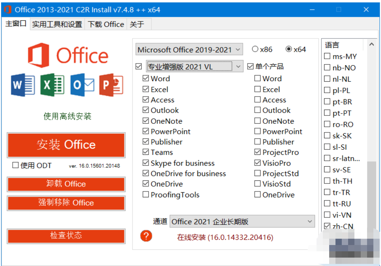This screenshot has height=266, width=381.
Task: Check the nl-NL language
Action: [x=327, y=79]
